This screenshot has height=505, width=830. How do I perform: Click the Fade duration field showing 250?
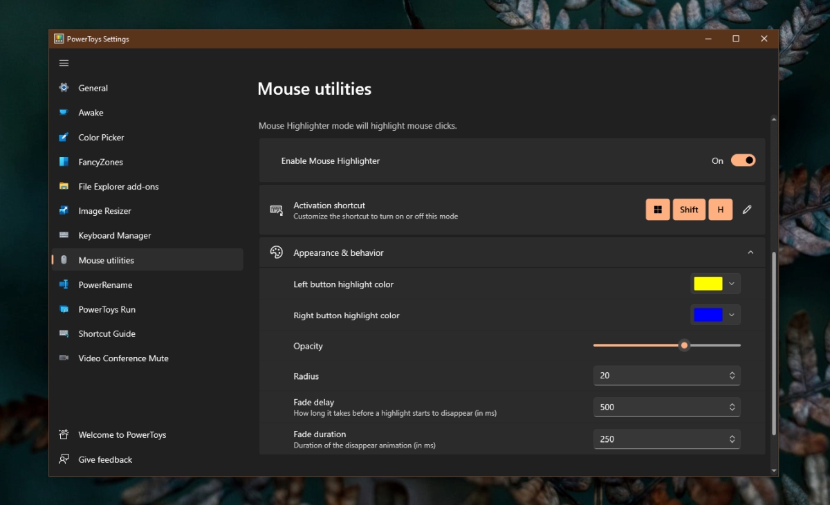coord(667,439)
